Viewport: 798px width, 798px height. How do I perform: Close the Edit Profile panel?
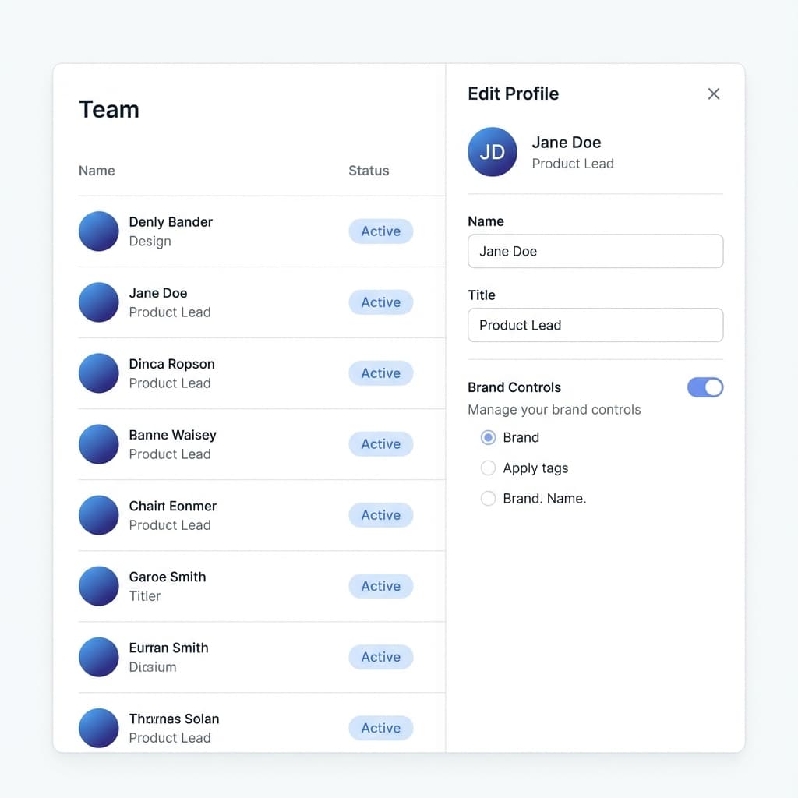pyautogui.click(x=713, y=94)
